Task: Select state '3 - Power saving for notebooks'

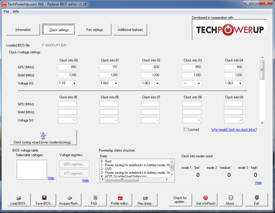Action: 135,173
